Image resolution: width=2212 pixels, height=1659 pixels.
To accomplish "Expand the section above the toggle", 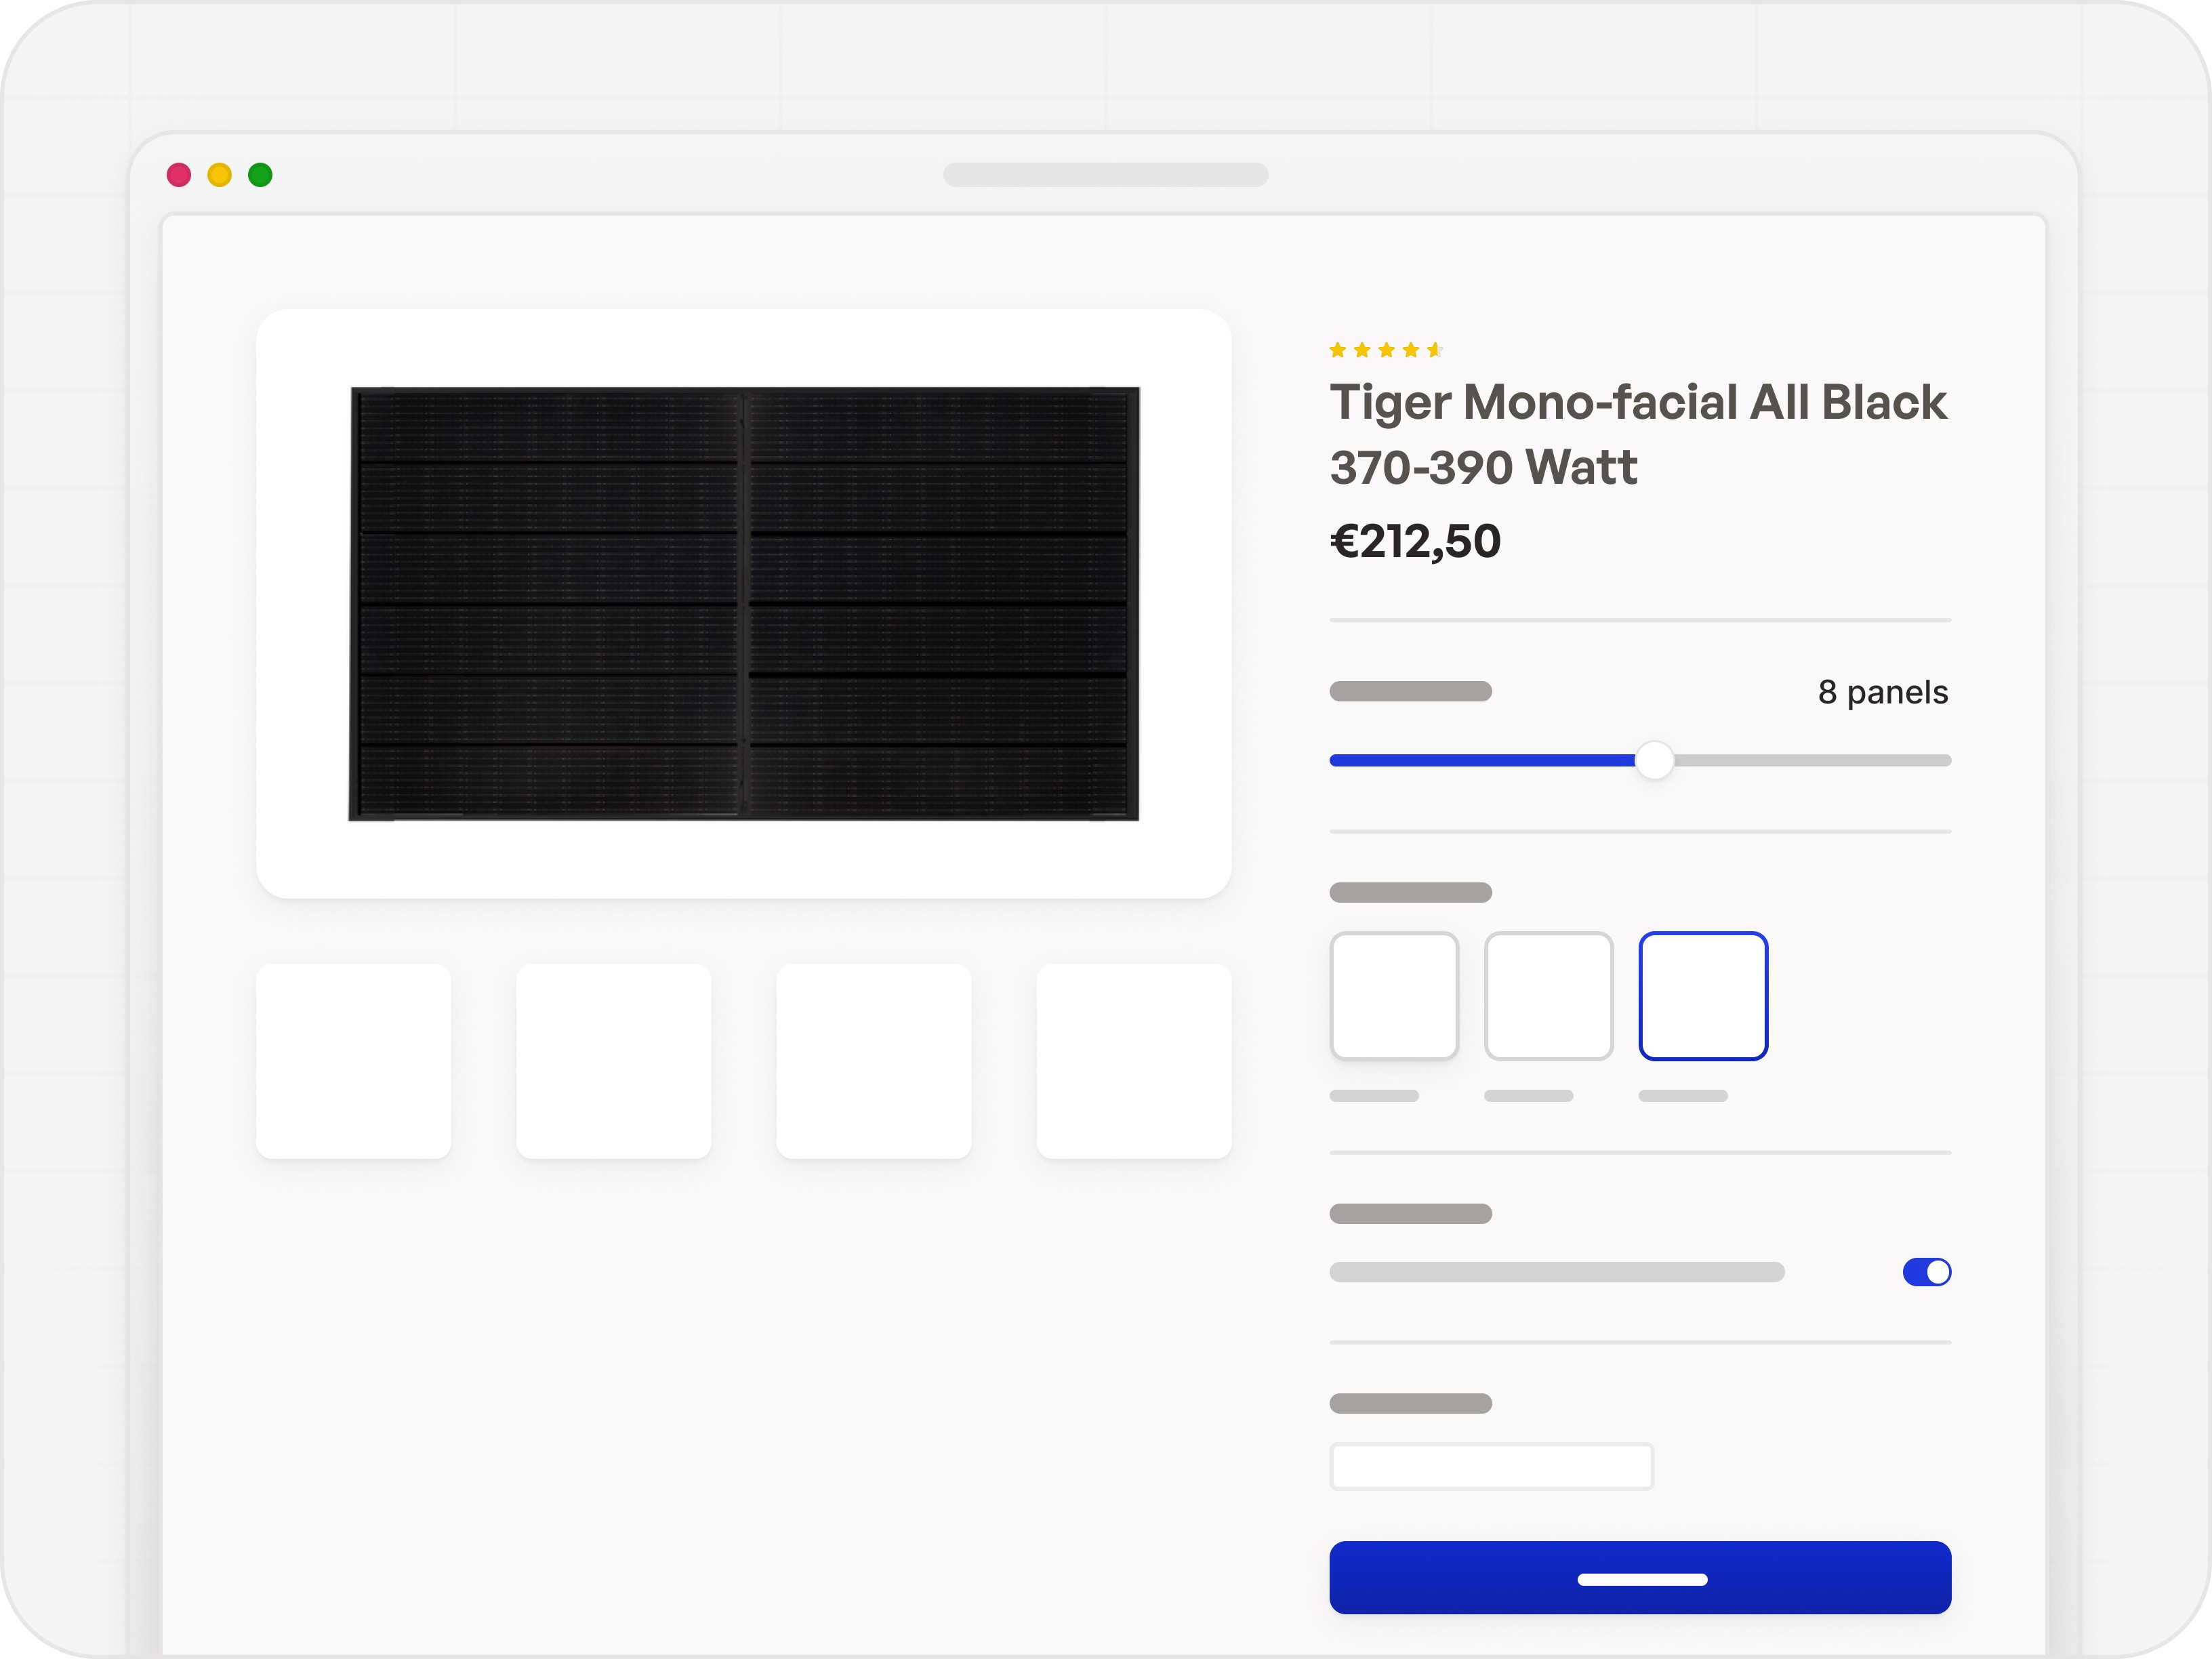I will point(1410,1213).
